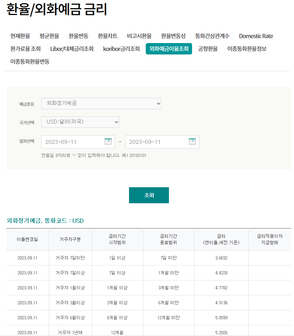Image resolution: width=294 pixels, height=336 pixels.
Task: Switch to the 환율차트 tab
Action: [x=108, y=36]
